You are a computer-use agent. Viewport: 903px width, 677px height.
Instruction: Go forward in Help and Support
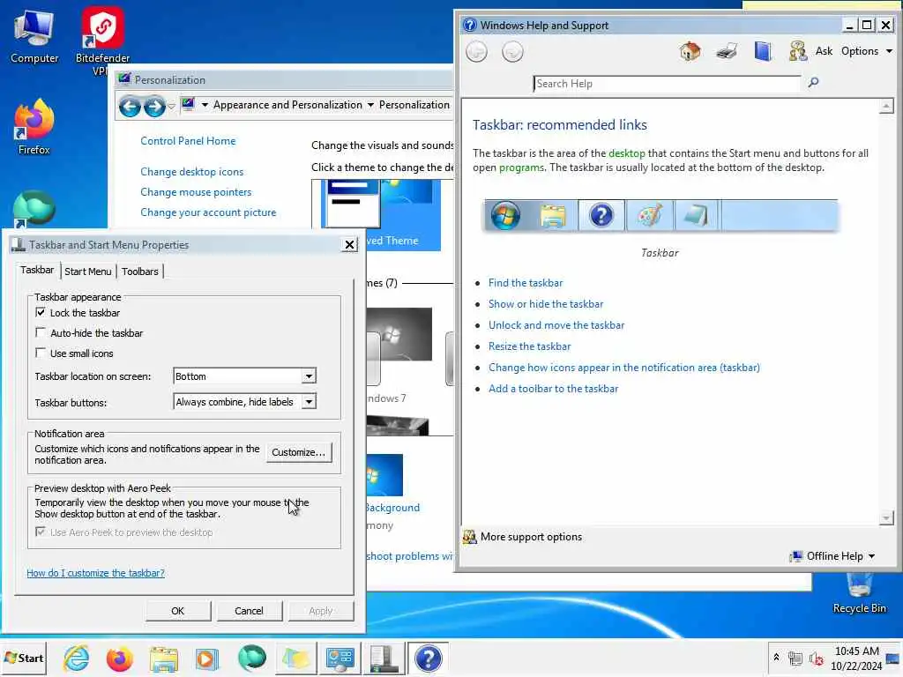tap(512, 52)
